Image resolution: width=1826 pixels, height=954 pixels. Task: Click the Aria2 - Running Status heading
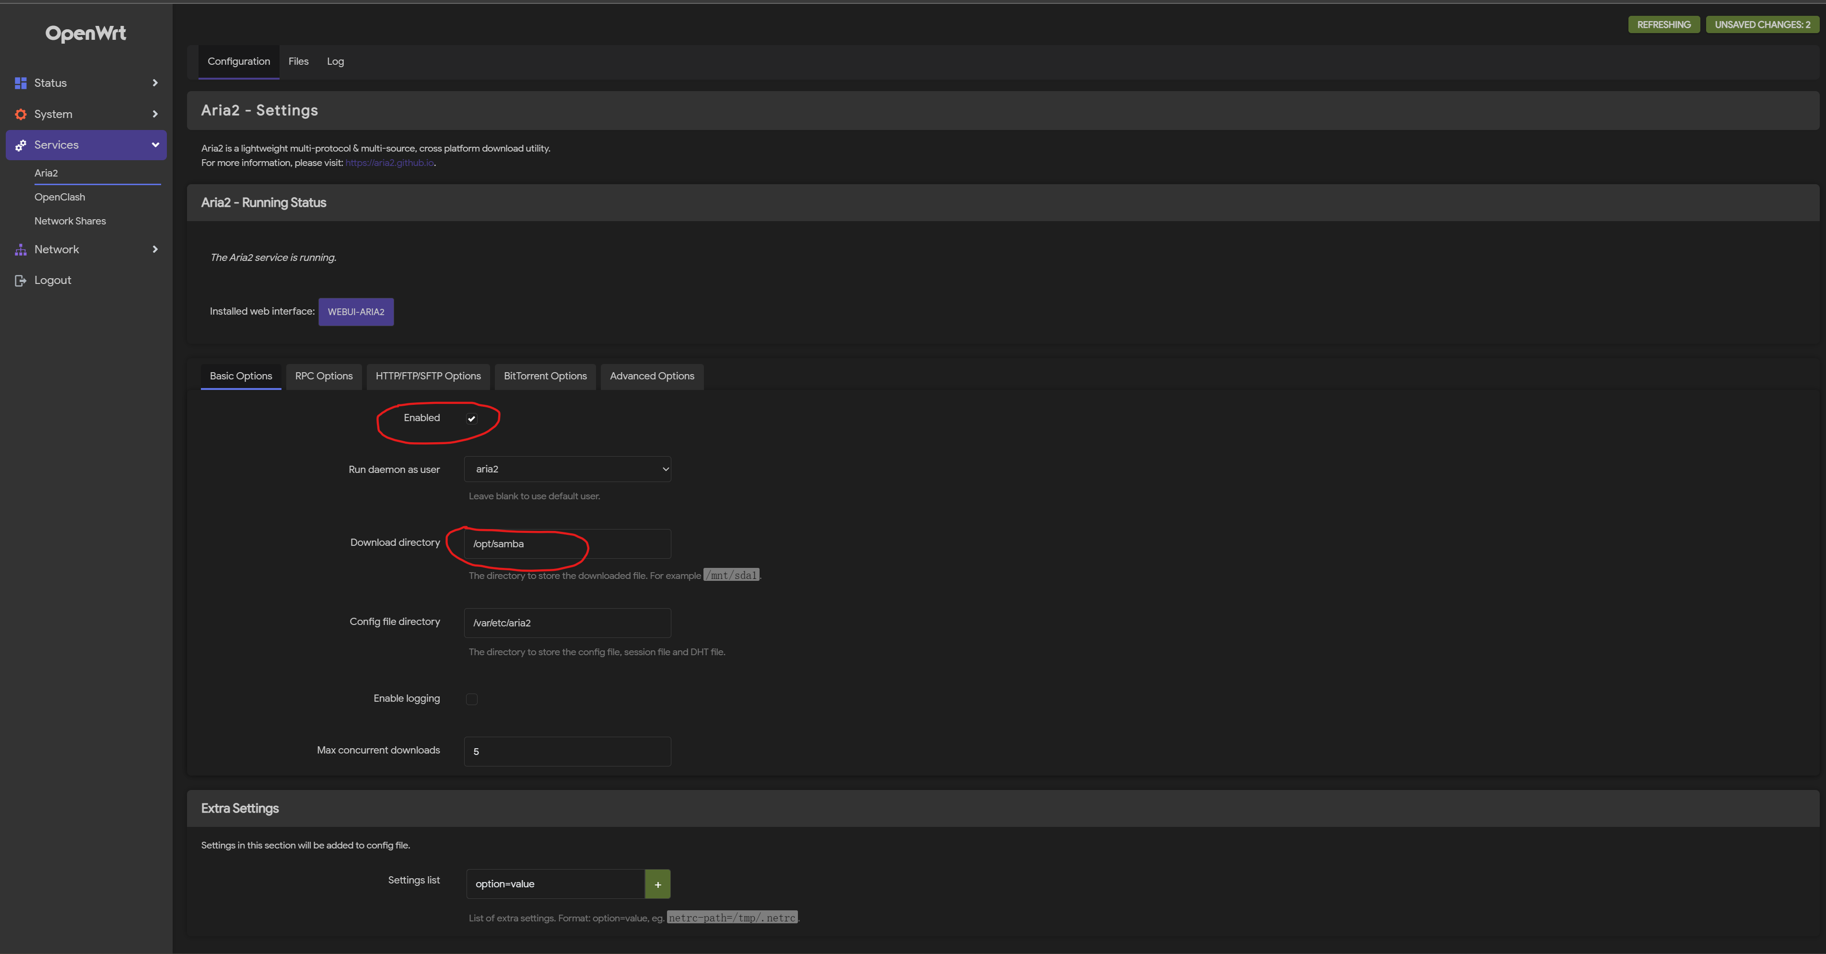point(264,203)
